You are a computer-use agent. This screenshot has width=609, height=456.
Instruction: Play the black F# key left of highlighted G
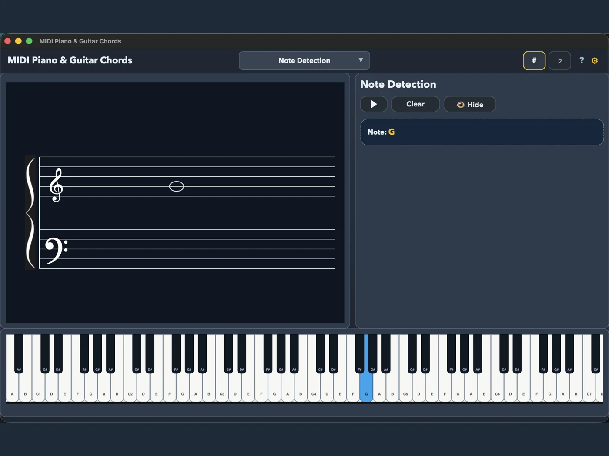pos(360,354)
